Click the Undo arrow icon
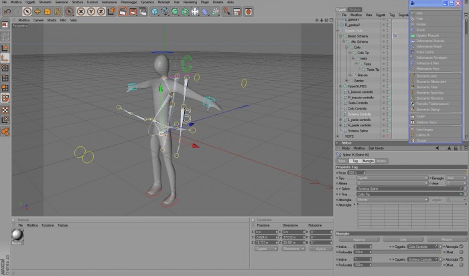 [x=7, y=11]
